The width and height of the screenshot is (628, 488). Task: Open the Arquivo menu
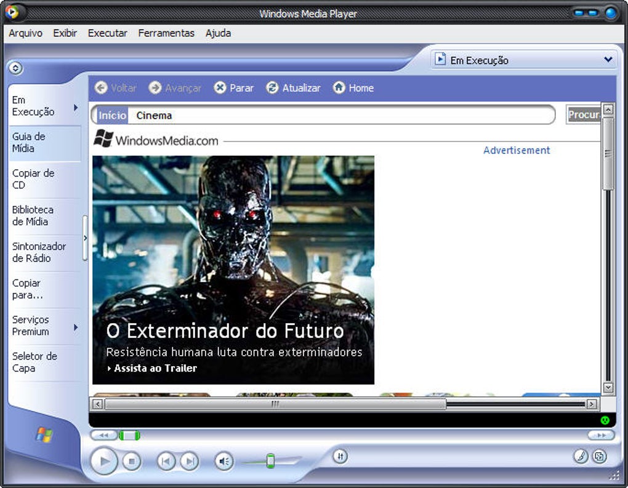[26, 33]
